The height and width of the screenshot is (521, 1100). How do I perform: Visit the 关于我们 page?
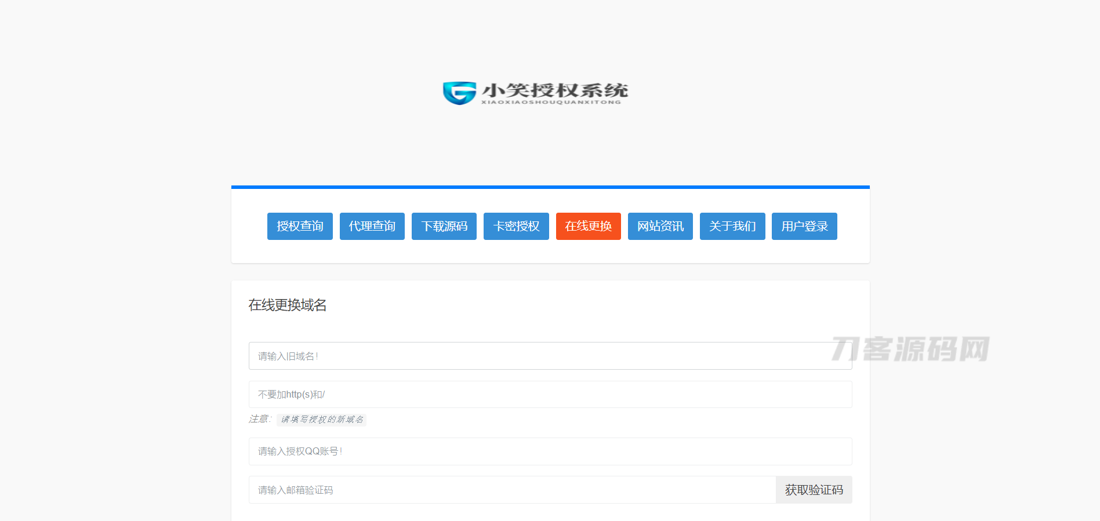click(x=732, y=226)
